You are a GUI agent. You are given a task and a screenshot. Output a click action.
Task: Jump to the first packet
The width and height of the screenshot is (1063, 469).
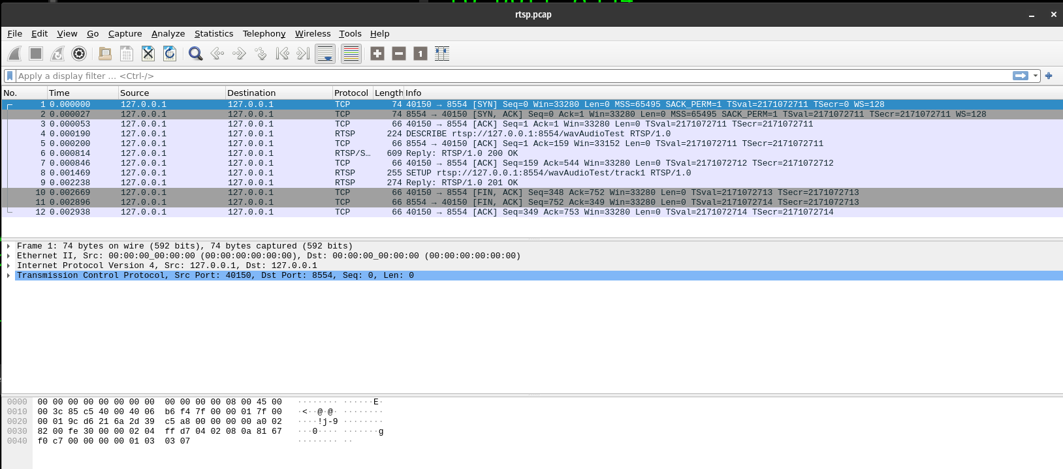282,54
